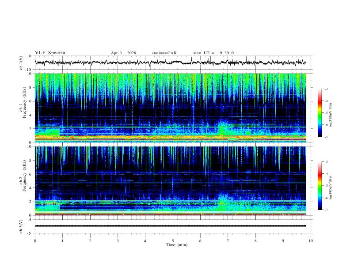Viewport: 350px width, 270px height.
Task: Select the "Time (min)" axis title
Action: [x=177, y=245]
